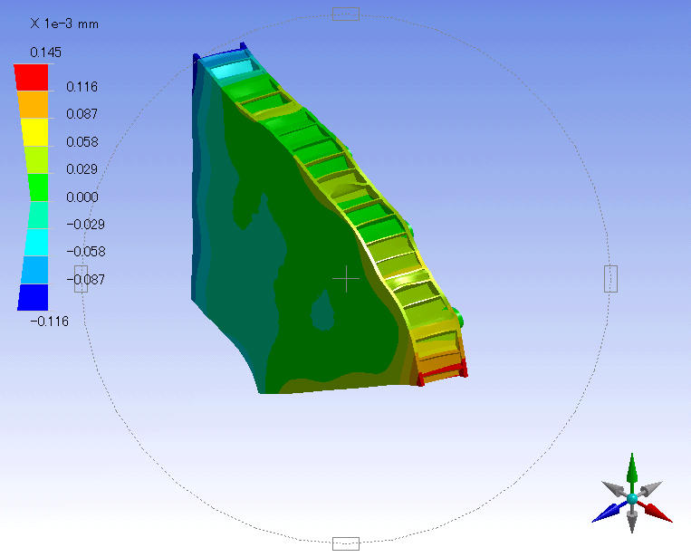Image resolution: width=691 pixels, height=557 pixels.
Task: Click the legend unit label X 1e-3 mm
Action: point(64,24)
